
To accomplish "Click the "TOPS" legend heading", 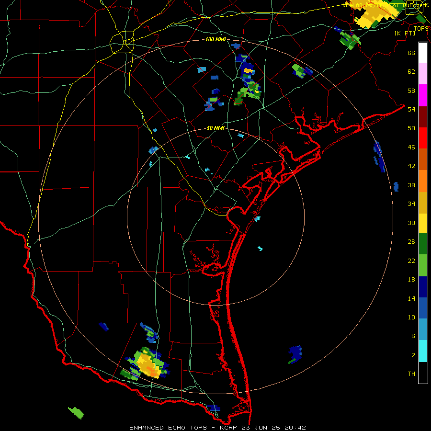I will [x=421, y=28].
